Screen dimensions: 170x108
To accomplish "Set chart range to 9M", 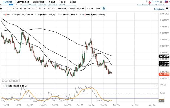I will pyautogui.click(x=25, y=8).
